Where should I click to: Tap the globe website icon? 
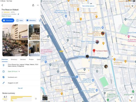tap(4, 77)
